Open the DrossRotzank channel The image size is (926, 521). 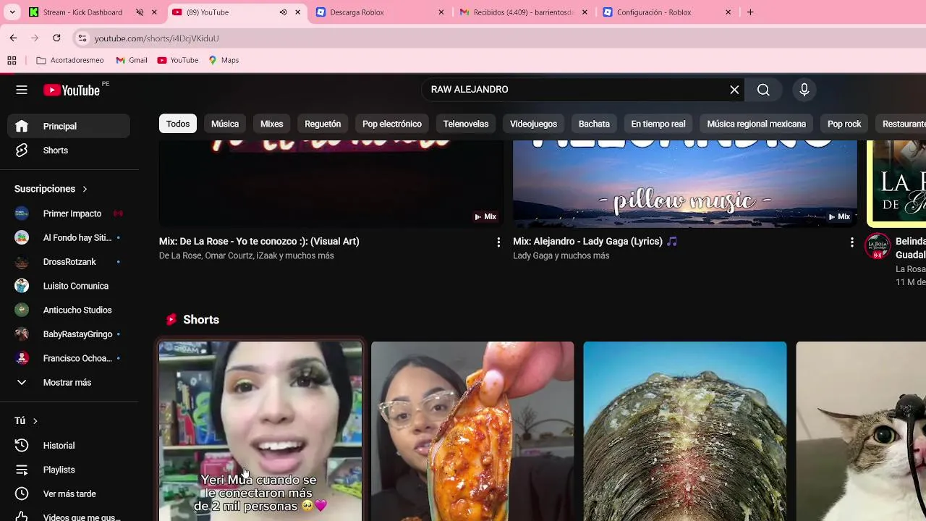69,262
